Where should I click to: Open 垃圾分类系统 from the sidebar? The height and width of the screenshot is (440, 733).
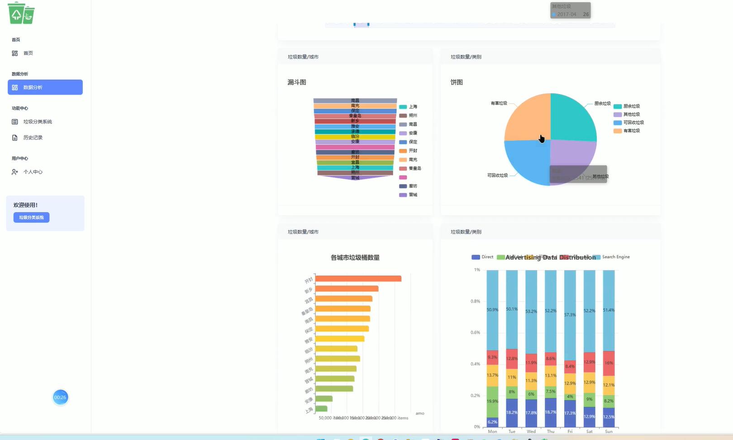(x=38, y=122)
